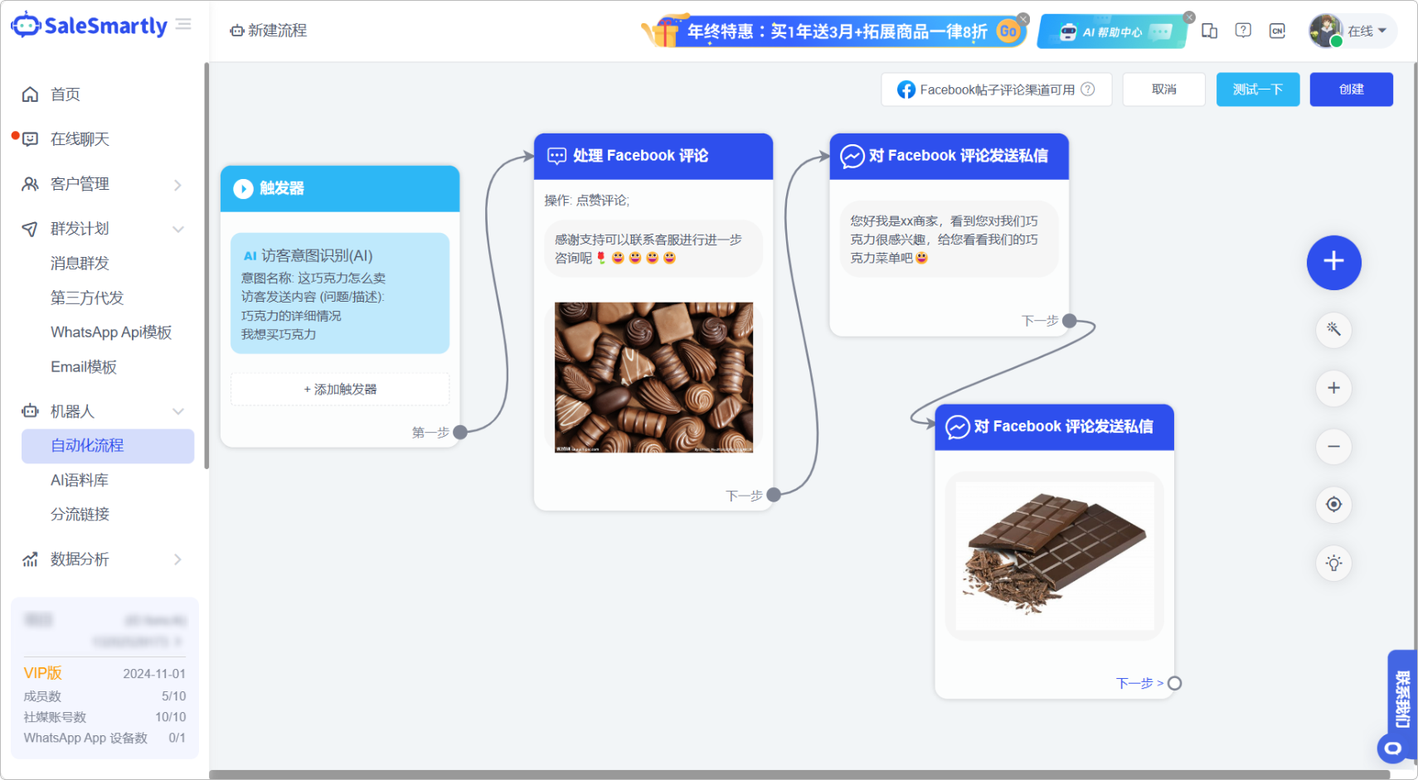Viewport: 1418px width, 780px height.
Task: Click the 机器人 robot icon in sidebar
Action: point(30,411)
